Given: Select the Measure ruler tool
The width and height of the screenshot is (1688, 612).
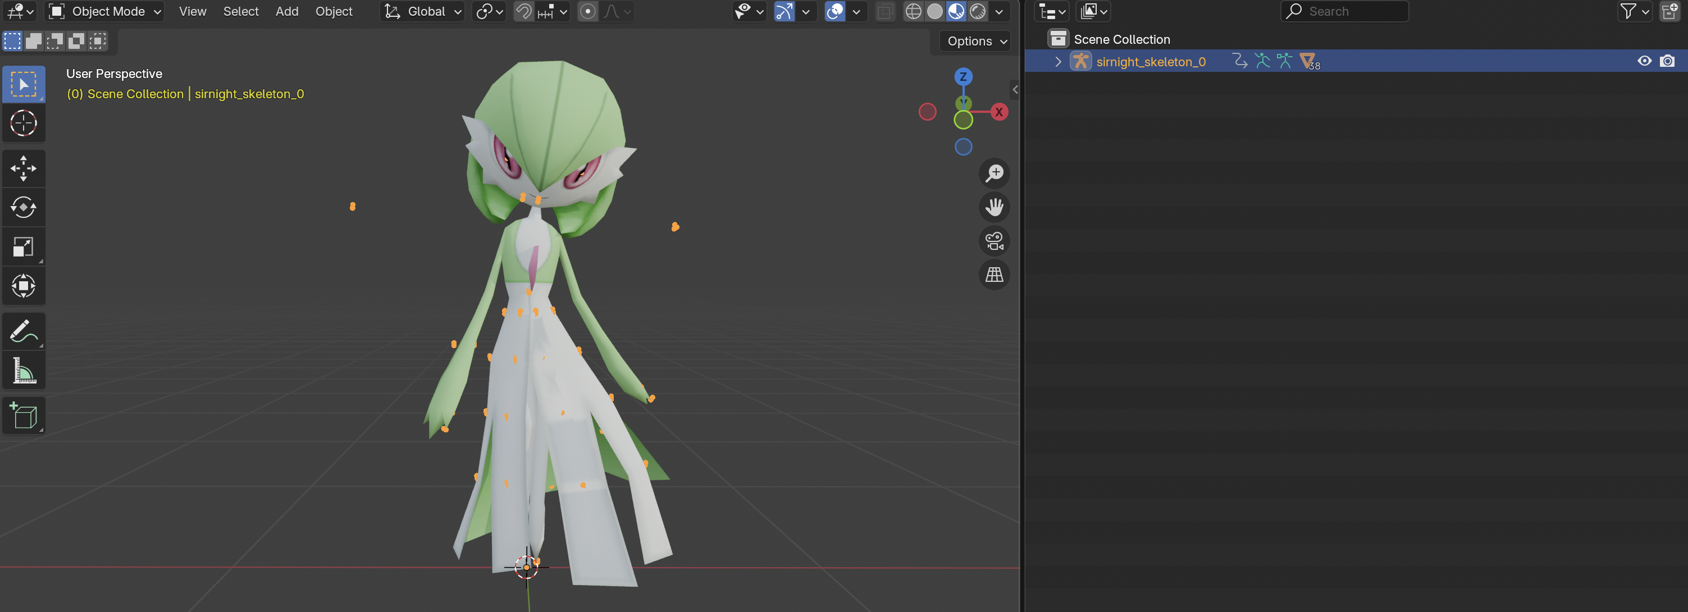Looking at the screenshot, I should (x=24, y=370).
